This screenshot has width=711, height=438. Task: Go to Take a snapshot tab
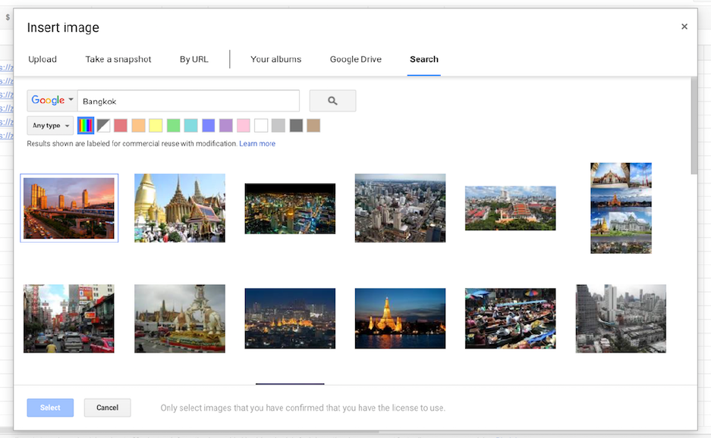[118, 59]
